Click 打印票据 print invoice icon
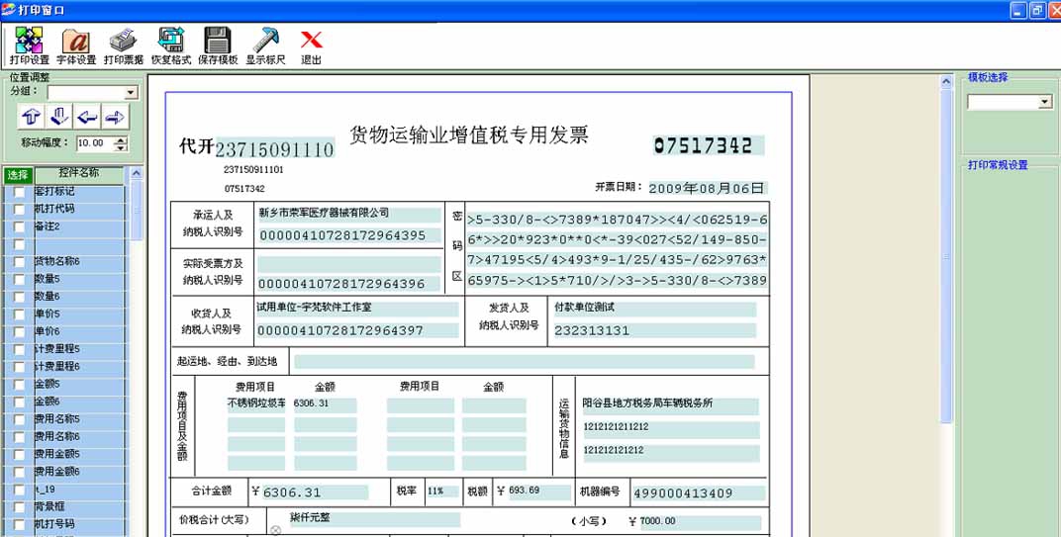The width and height of the screenshot is (1061, 537). point(123,46)
